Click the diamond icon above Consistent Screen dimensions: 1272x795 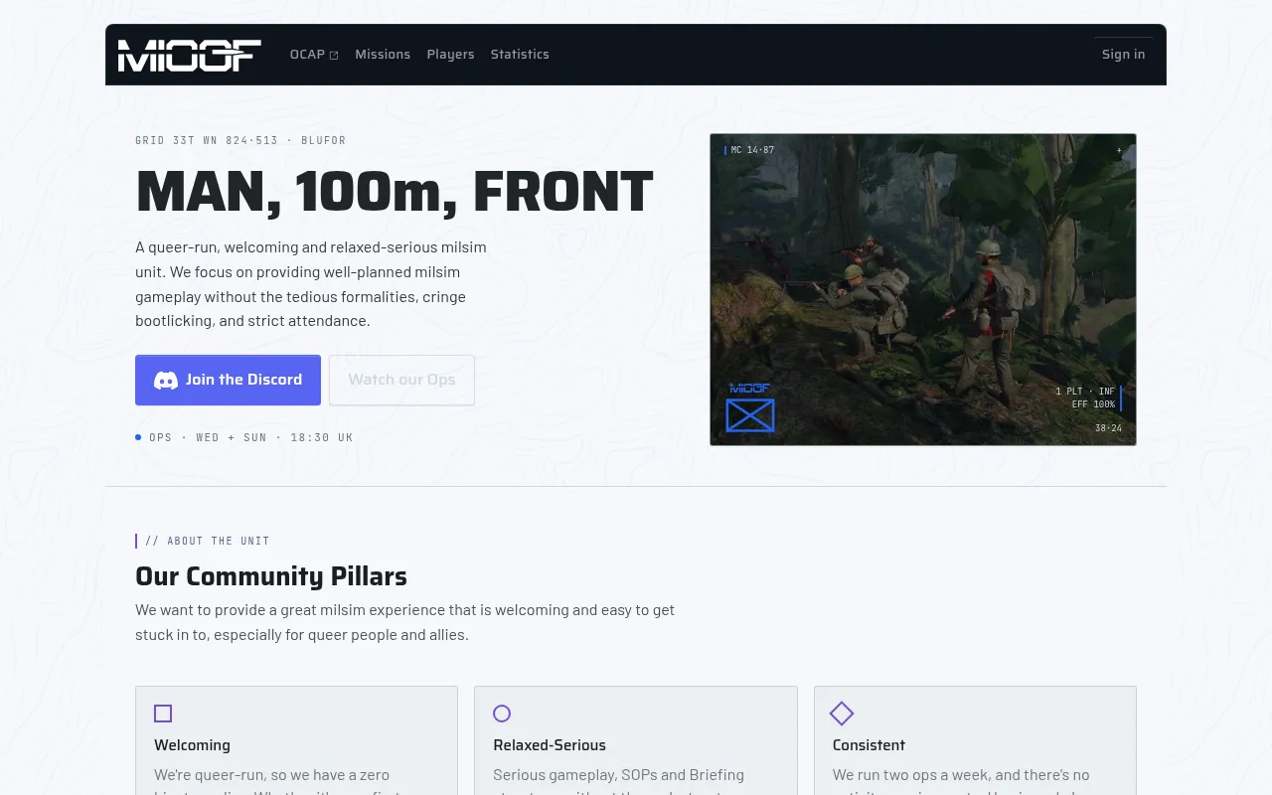[x=842, y=714]
